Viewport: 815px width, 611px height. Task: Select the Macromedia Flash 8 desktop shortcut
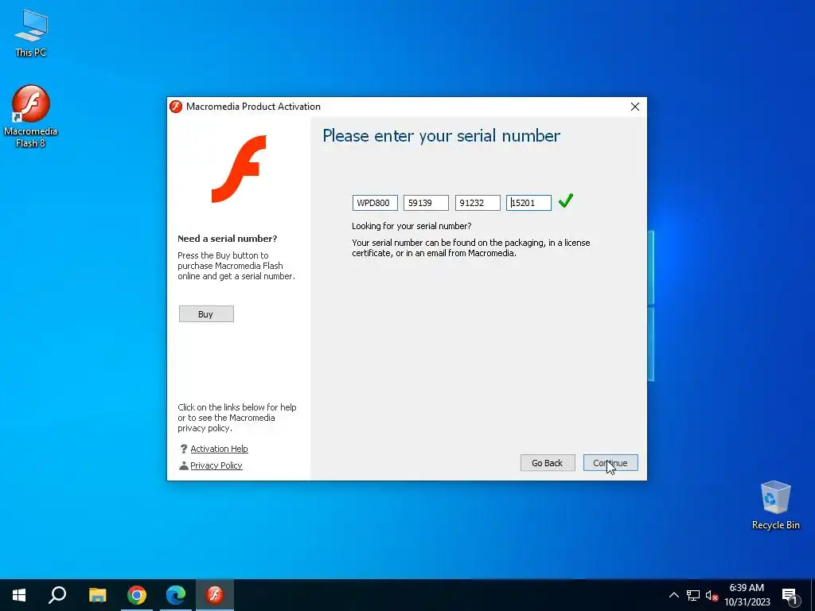click(31, 116)
